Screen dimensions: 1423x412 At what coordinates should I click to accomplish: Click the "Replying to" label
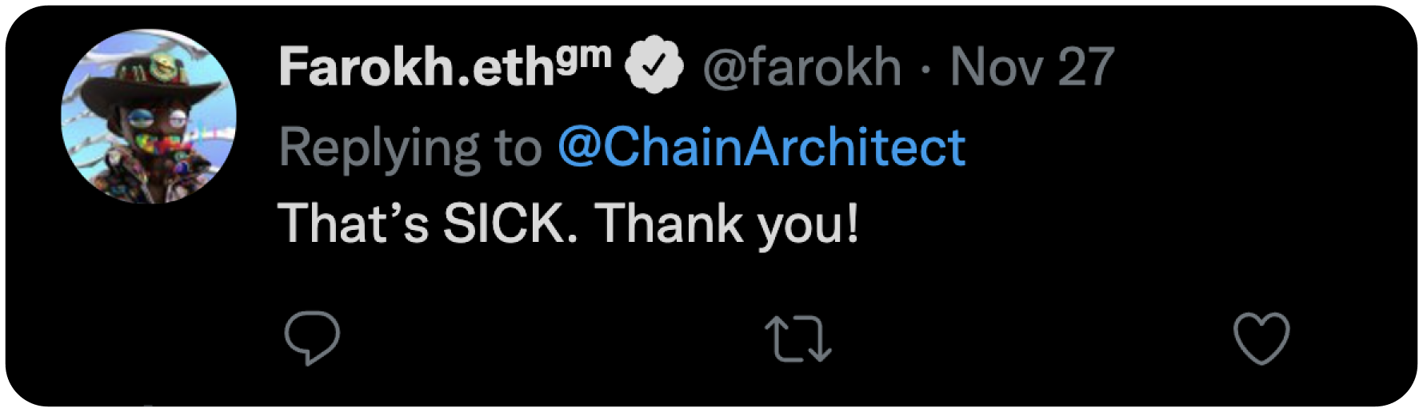[x=410, y=148]
